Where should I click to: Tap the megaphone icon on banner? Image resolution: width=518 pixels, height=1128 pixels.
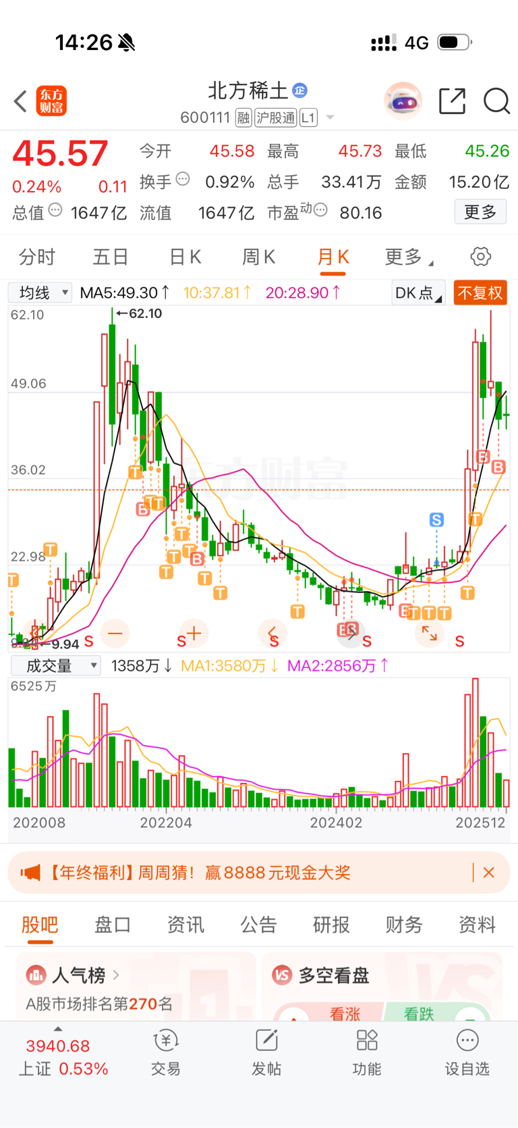(30, 873)
